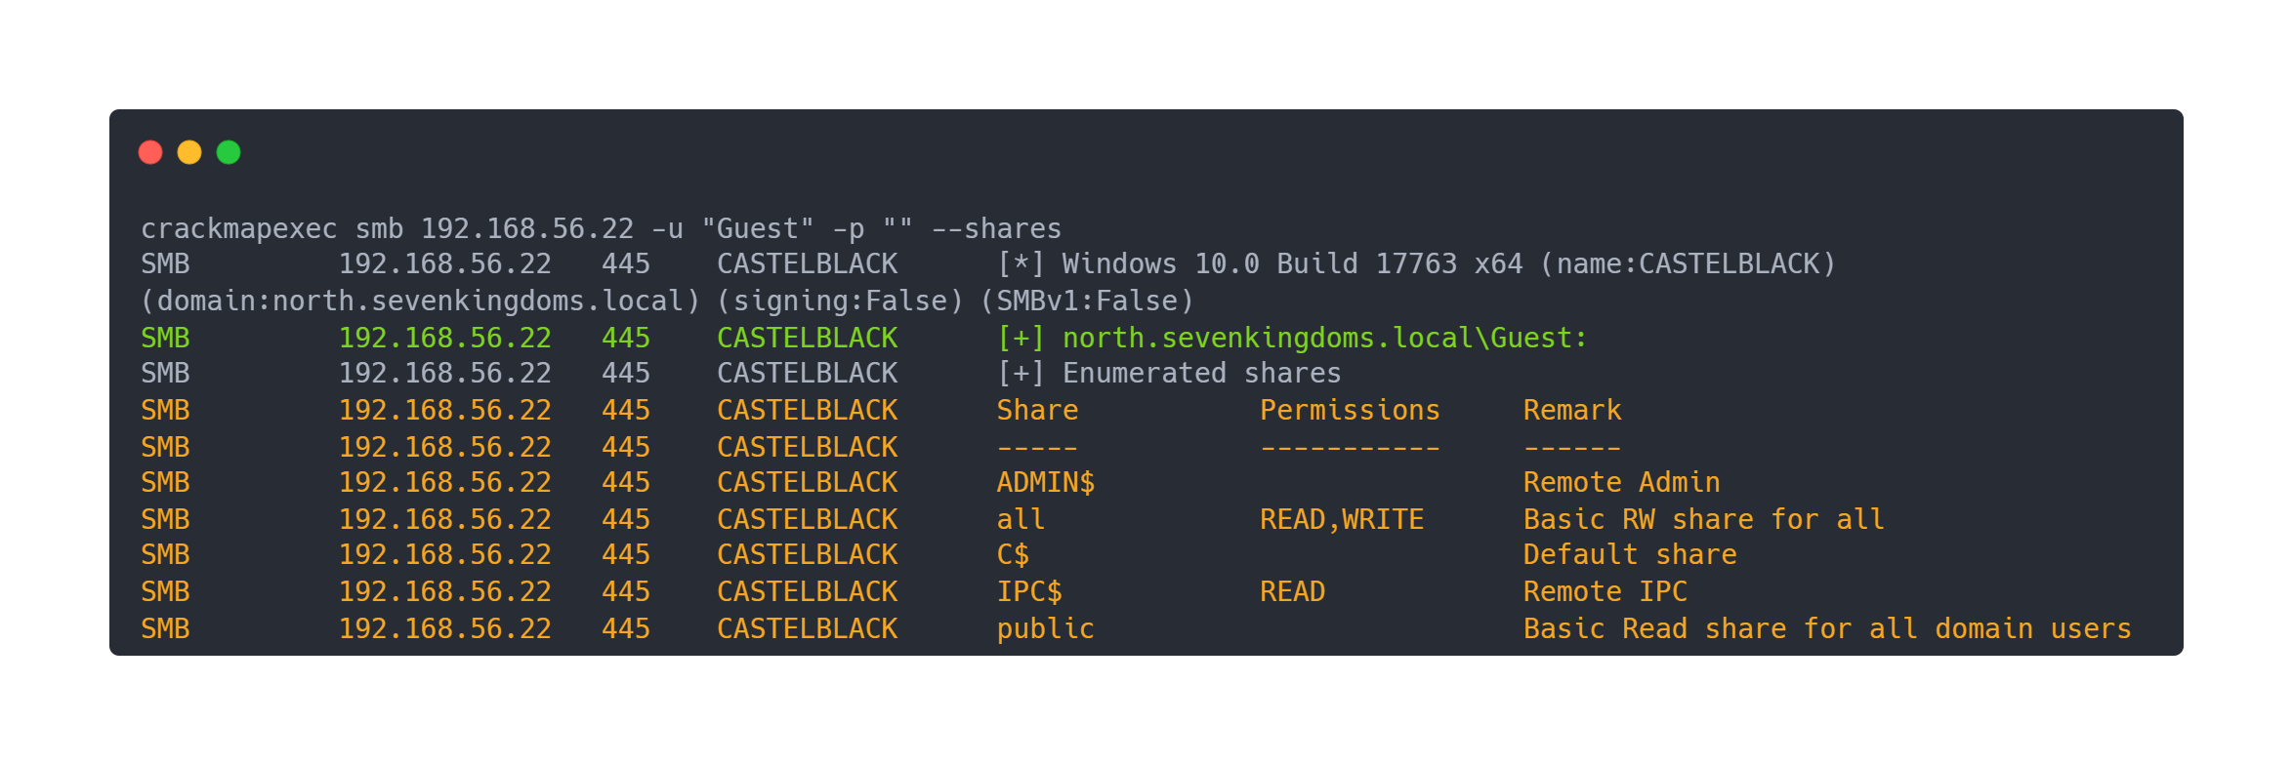2293x765 pixels.
Task: Click the 'Remote Admin' remark
Action: [1621, 482]
